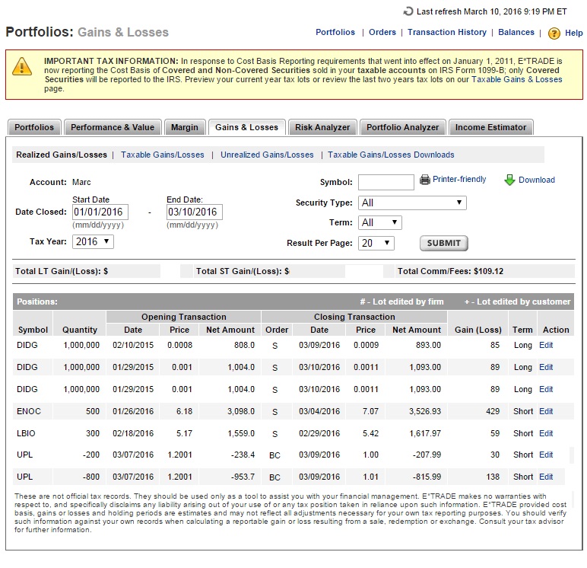Click the End Date field
This screenshot has width=587, height=568.
coord(194,212)
